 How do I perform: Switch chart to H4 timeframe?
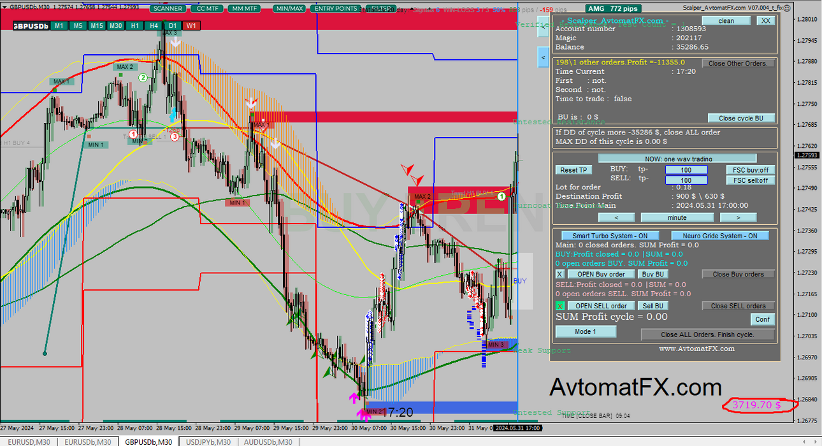point(154,25)
